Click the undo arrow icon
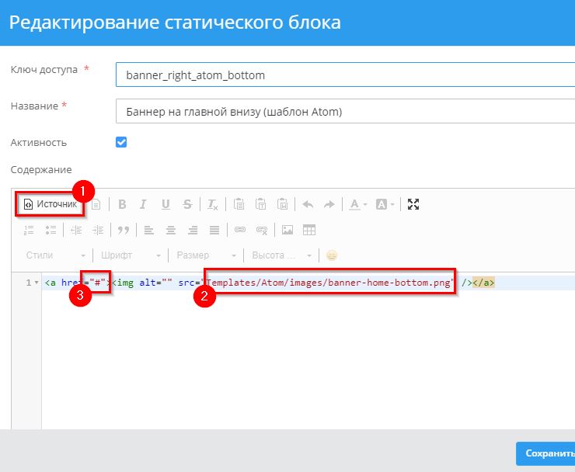 pos(308,205)
